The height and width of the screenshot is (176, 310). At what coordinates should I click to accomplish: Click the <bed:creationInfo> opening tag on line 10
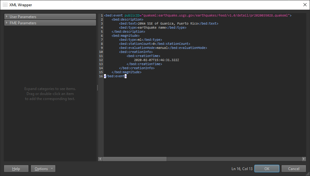tap(136, 52)
